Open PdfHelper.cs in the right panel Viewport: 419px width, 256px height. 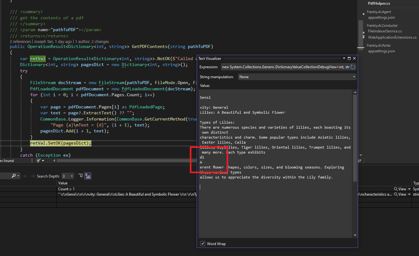point(379,3)
